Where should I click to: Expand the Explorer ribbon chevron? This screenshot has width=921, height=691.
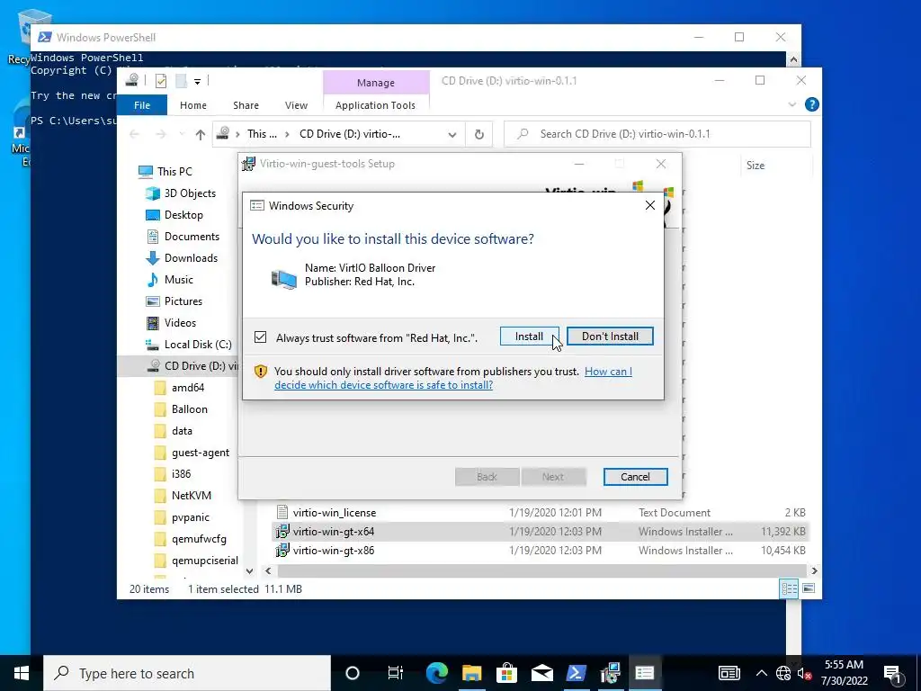coord(791,104)
